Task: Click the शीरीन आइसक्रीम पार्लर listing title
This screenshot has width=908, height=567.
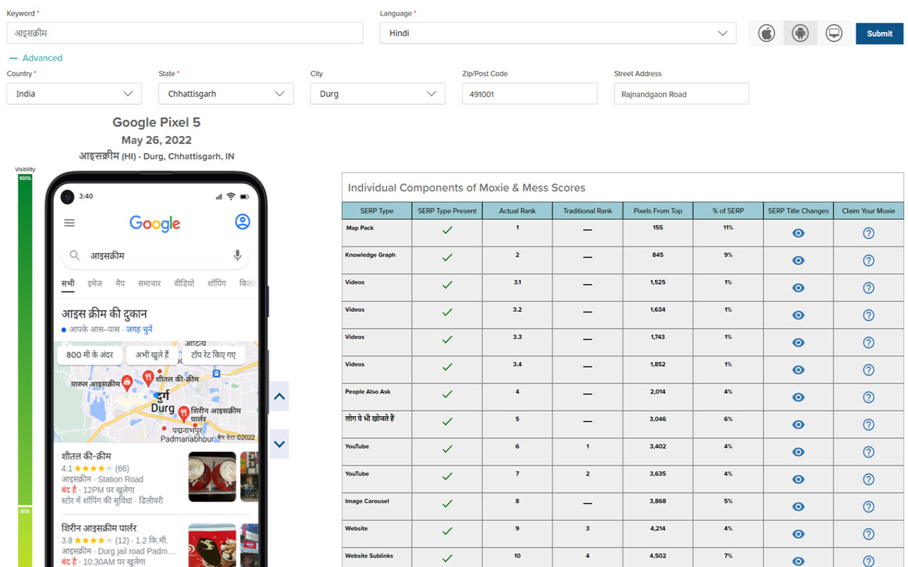Action: coord(99,528)
